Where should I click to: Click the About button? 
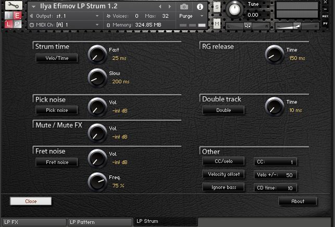[297, 201]
